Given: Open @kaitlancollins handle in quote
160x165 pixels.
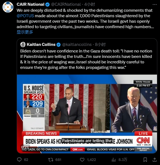Looking at the screenshot, I should (x=77, y=45).
